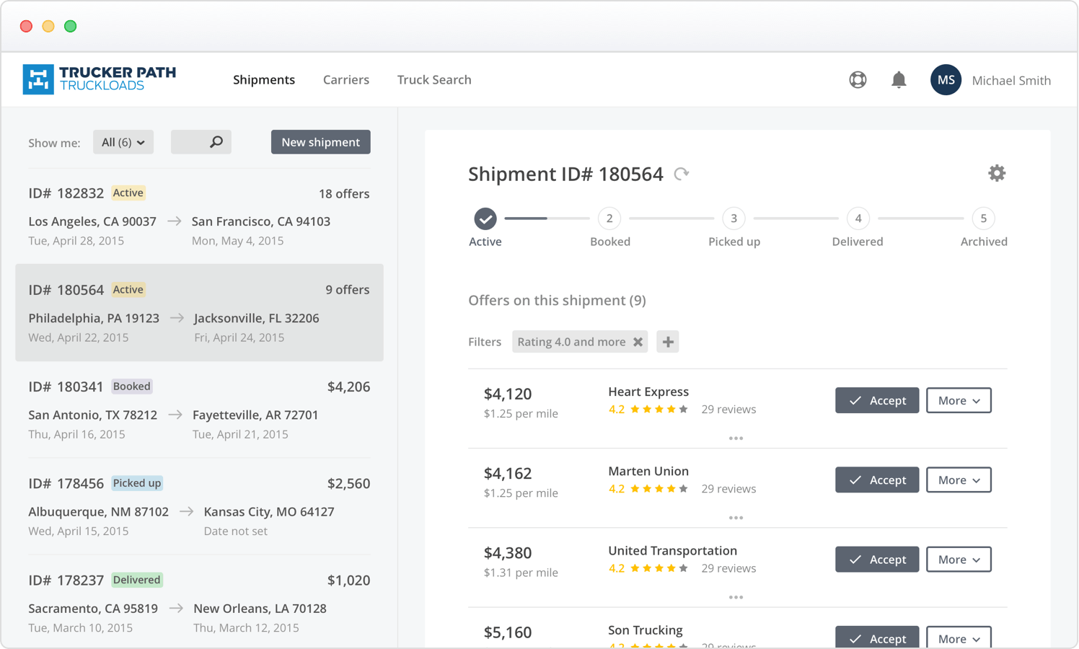1079x649 pixels.
Task: Accept the Heart Express offer
Action: point(877,400)
